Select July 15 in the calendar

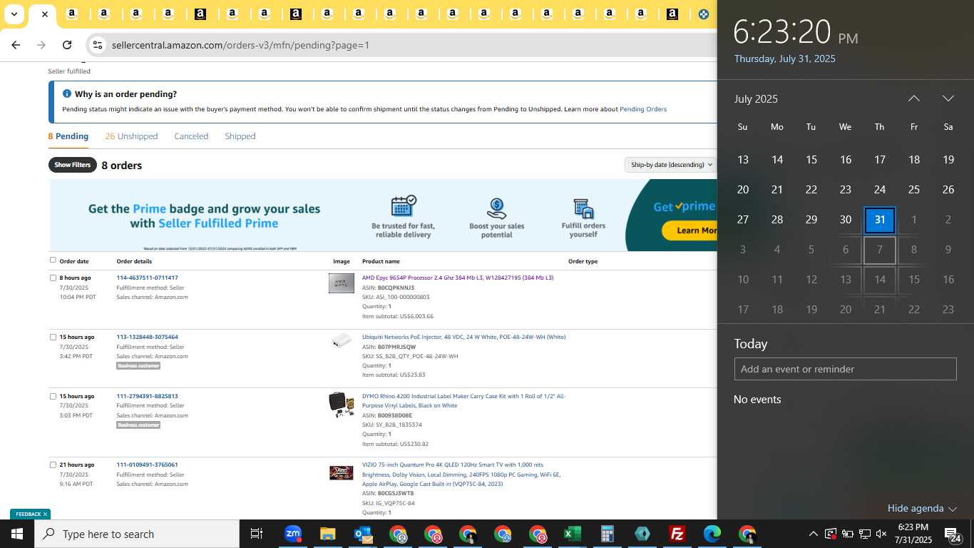[811, 160]
